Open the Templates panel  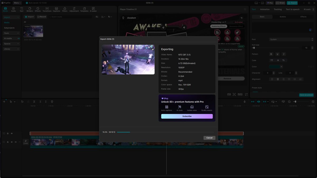[84, 9]
